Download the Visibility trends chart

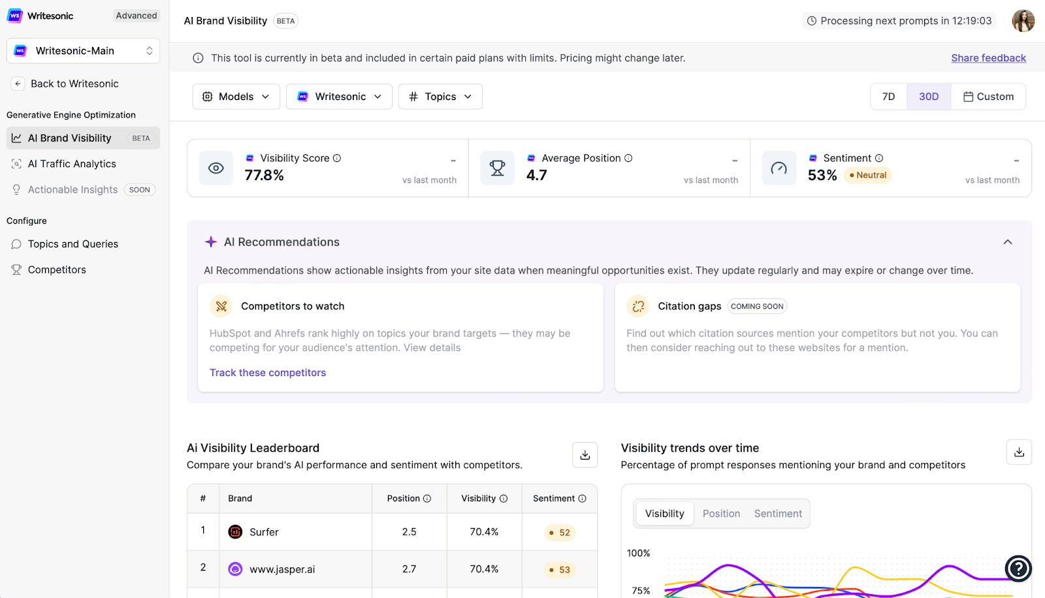(1019, 452)
